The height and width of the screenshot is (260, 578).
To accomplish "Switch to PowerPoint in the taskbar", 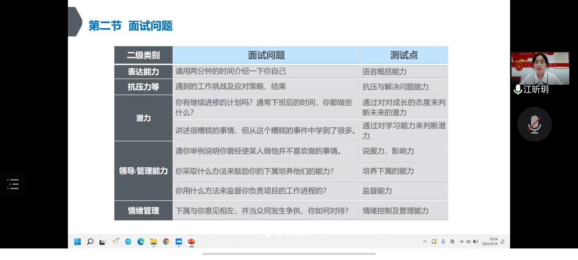I will click(191, 242).
